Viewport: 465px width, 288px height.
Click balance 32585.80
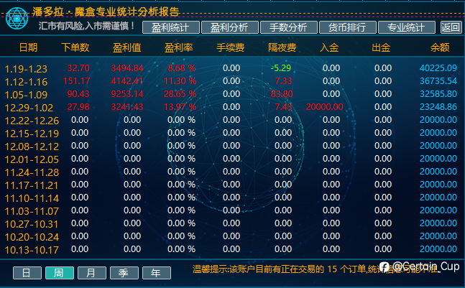pos(438,94)
